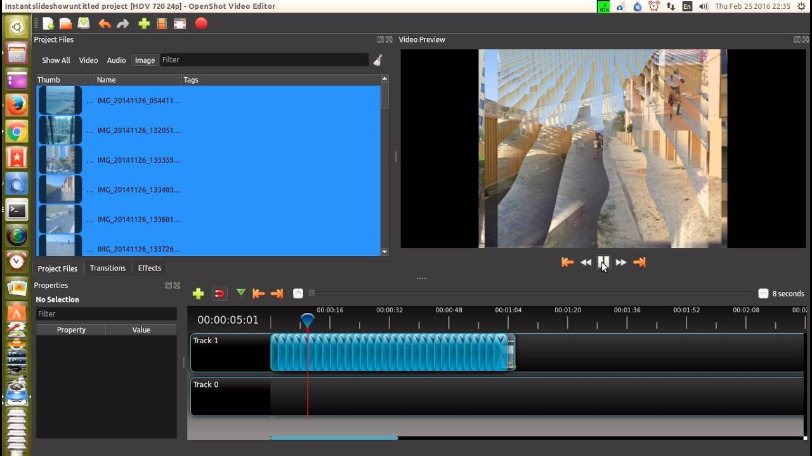Redo the last undone action
Screen dimensions: 812x456
click(123, 23)
